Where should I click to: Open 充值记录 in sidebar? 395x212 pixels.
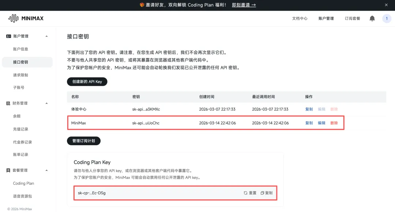coord(20,129)
